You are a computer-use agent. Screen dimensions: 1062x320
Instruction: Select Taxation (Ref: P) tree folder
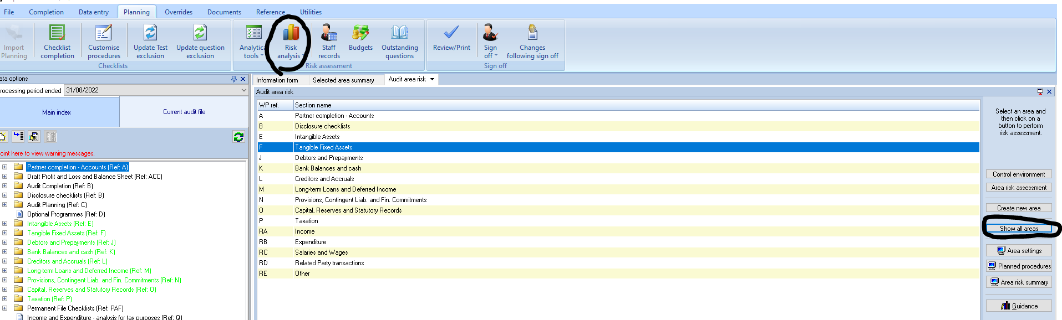(49, 299)
